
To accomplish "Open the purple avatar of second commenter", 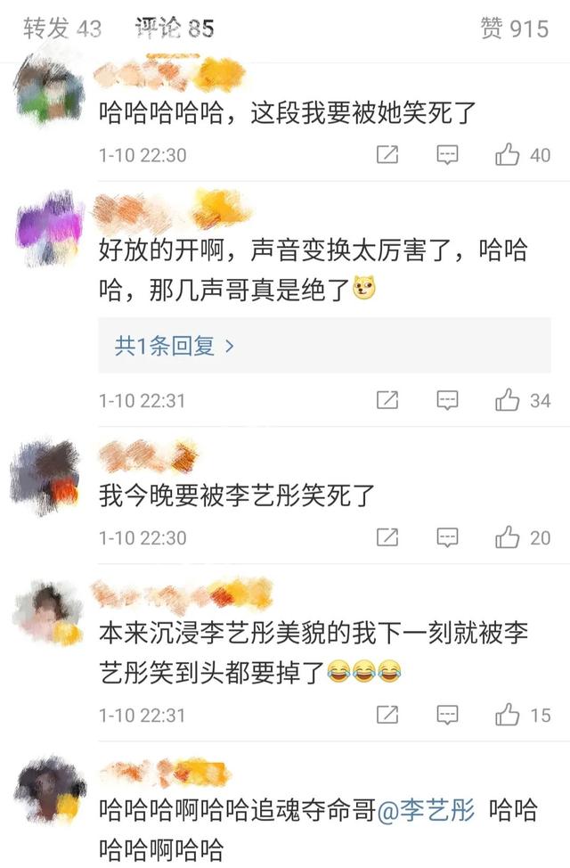I will pos(50,228).
